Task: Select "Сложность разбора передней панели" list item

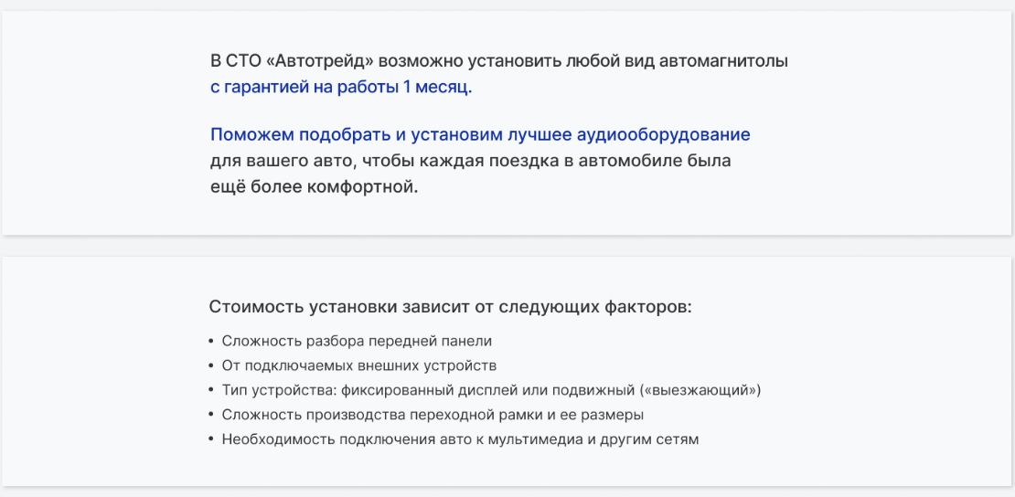Action: pos(357,341)
